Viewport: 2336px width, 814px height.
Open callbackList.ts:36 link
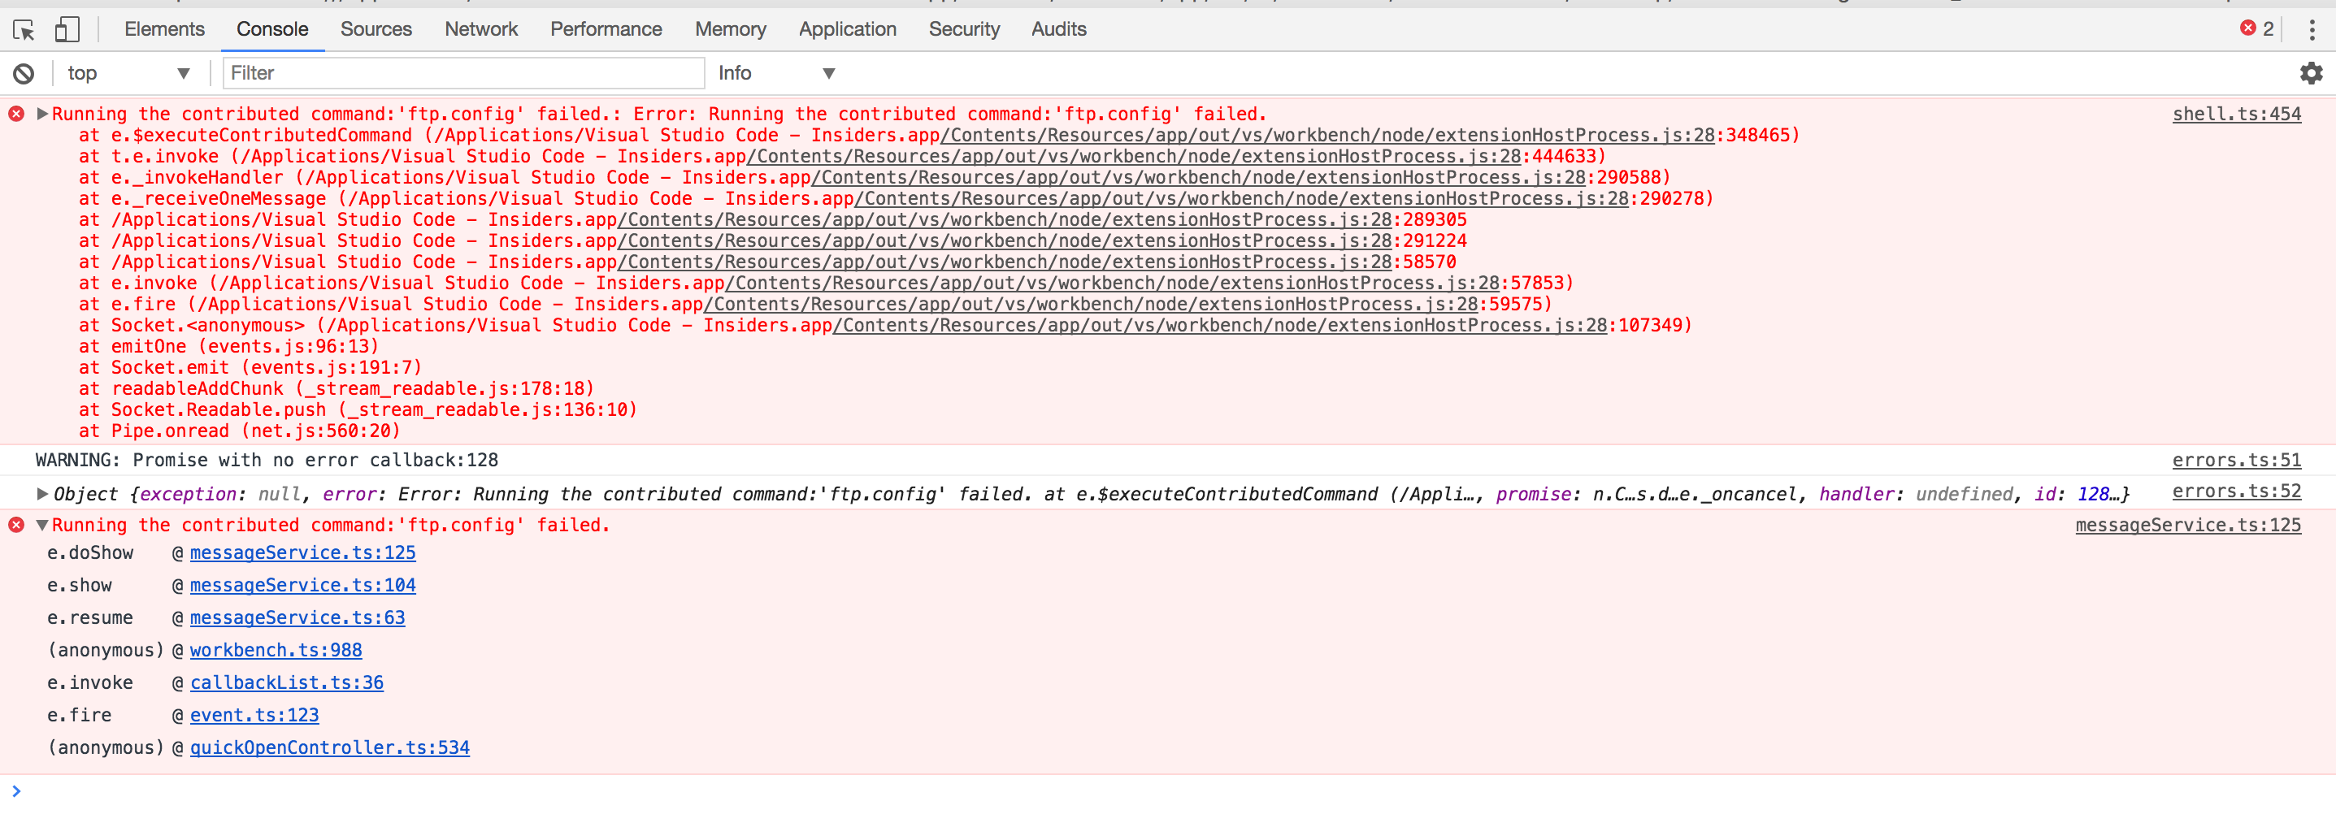pyautogui.click(x=287, y=682)
